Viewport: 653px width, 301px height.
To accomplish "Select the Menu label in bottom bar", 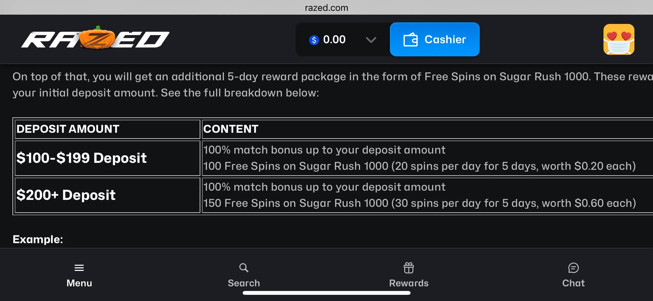I will [x=79, y=283].
